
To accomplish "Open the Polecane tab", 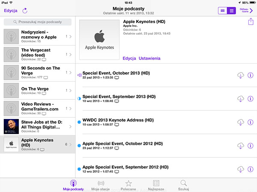I will [x=128, y=185].
